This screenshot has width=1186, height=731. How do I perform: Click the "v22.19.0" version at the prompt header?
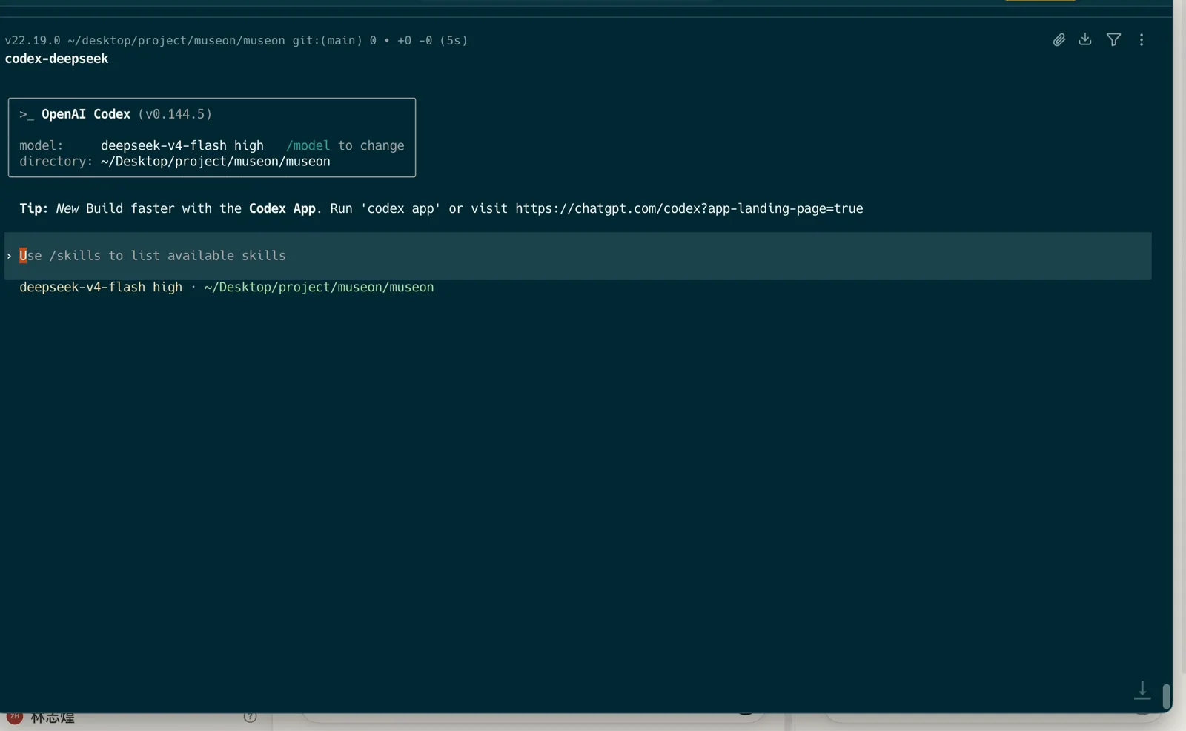33,41
